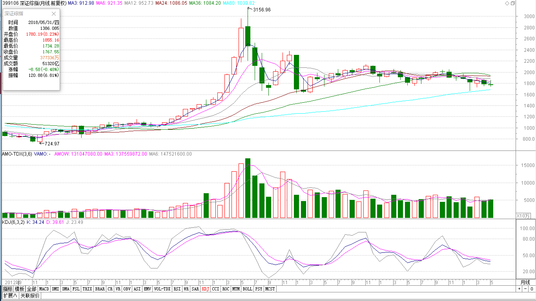536x301 pixels.
Task: Click the MA60: 1039.82 label
Action: [239, 3]
